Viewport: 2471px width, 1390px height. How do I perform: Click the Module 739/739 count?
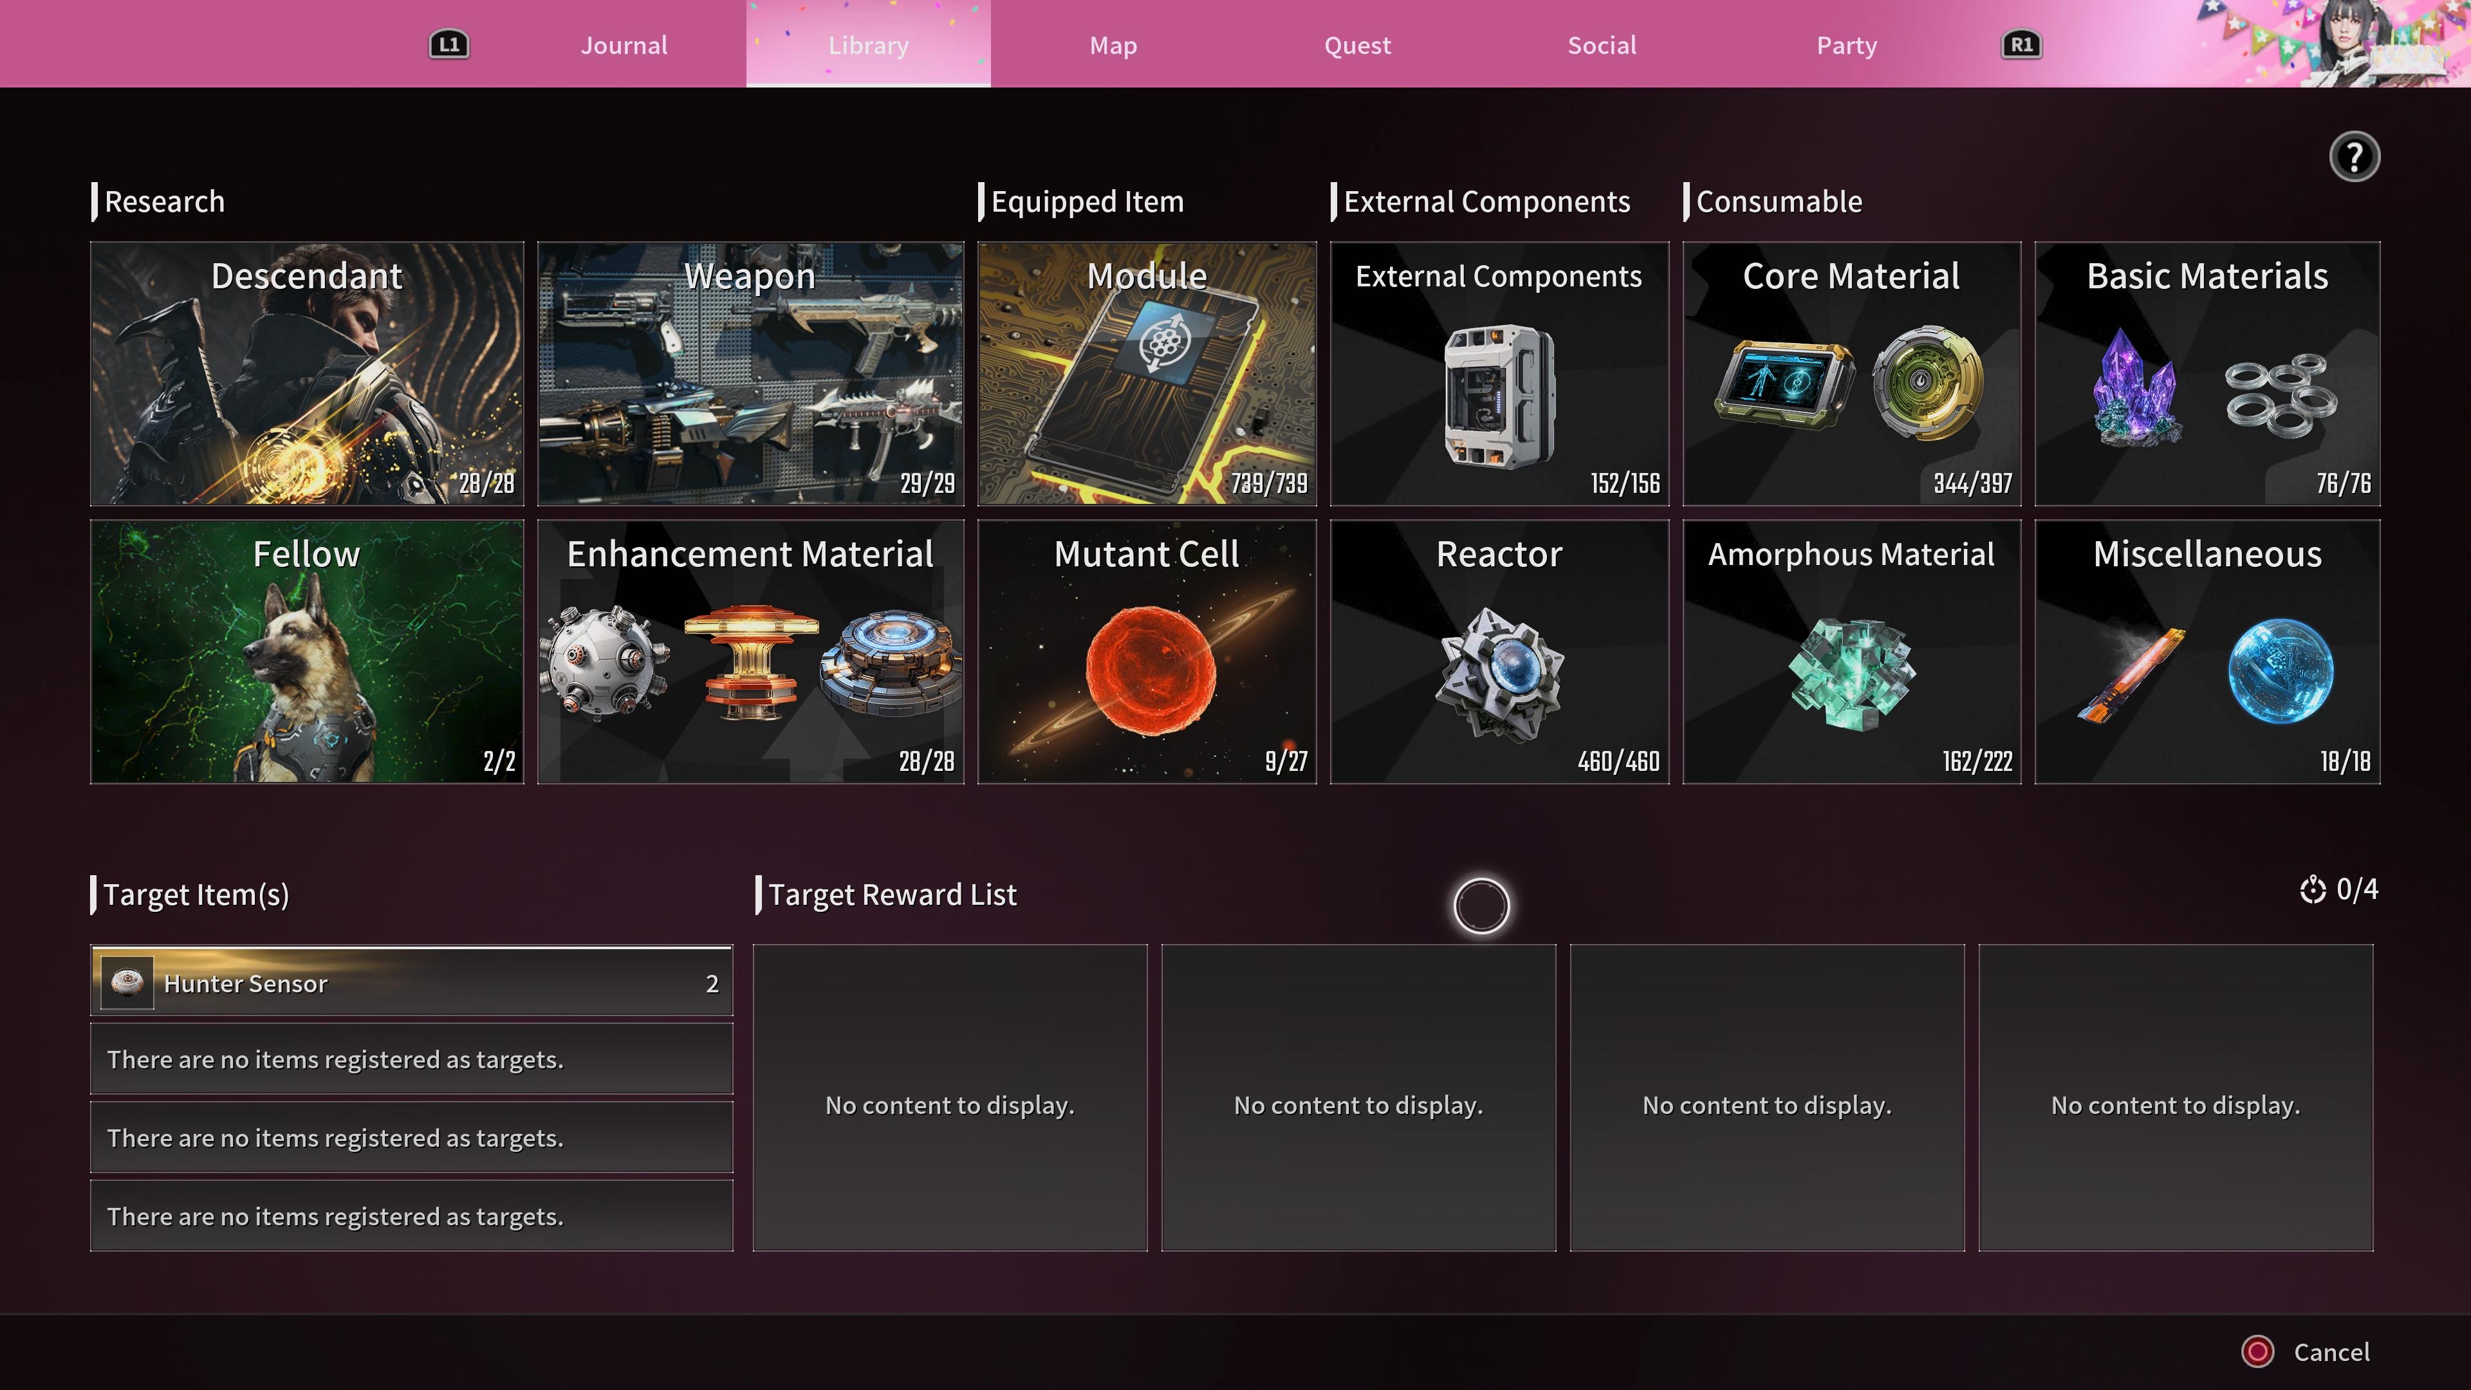point(1269,483)
